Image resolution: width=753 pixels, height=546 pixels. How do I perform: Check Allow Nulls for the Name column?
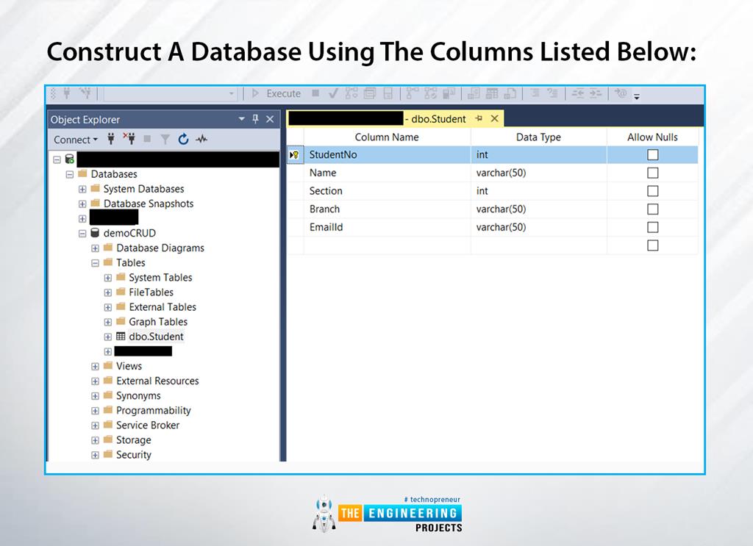tap(652, 173)
